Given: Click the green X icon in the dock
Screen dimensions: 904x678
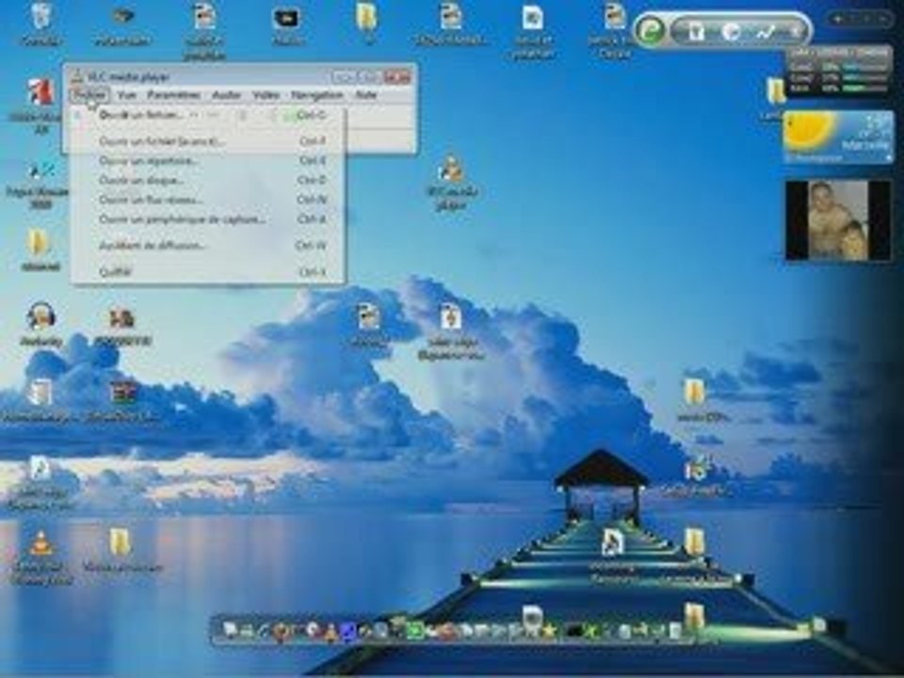Looking at the screenshot, I should coord(590,631).
